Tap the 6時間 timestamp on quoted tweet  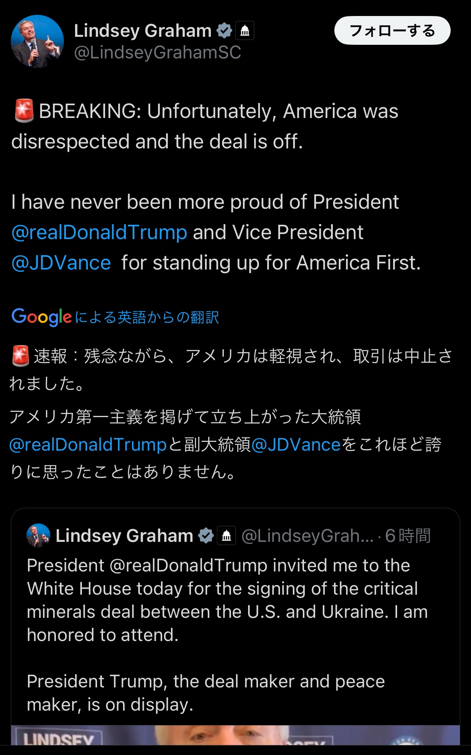pyautogui.click(x=407, y=536)
